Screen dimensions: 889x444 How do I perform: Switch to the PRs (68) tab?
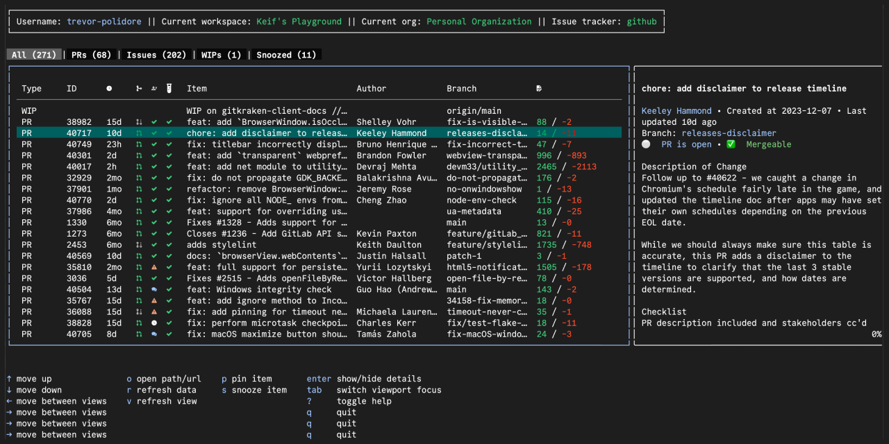pyautogui.click(x=91, y=55)
